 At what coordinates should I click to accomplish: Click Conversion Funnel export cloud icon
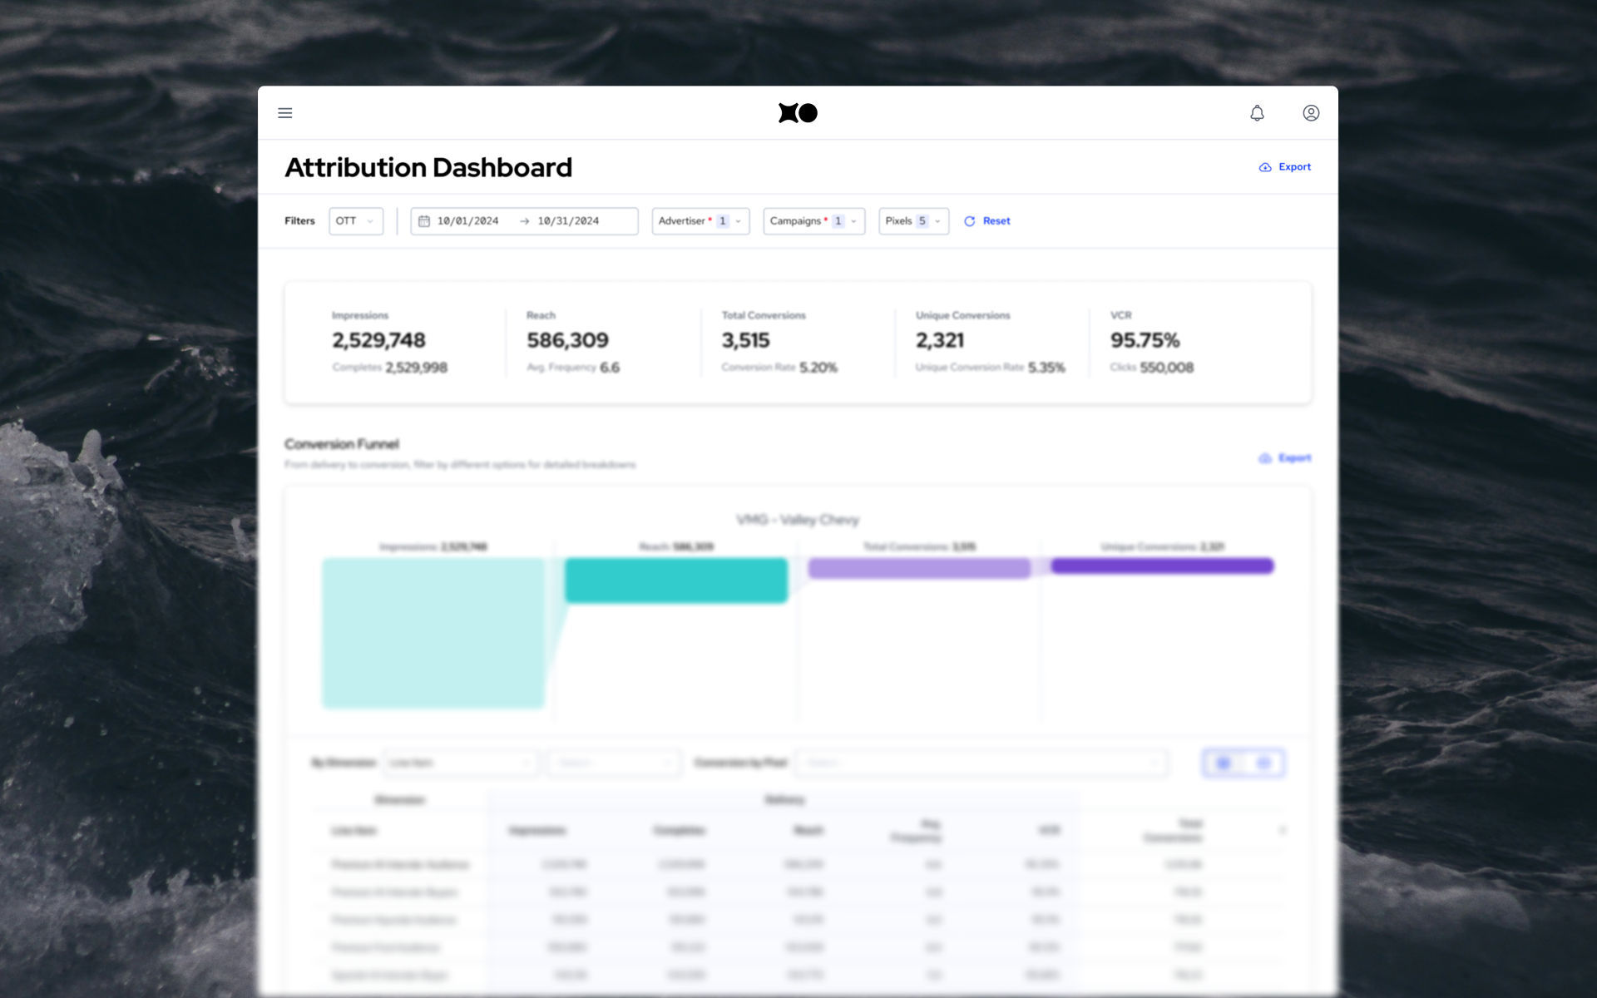(1265, 458)
